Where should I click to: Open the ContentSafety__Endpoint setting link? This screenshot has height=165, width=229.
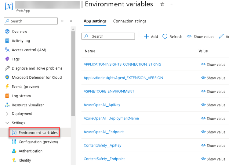pos(104,159)
